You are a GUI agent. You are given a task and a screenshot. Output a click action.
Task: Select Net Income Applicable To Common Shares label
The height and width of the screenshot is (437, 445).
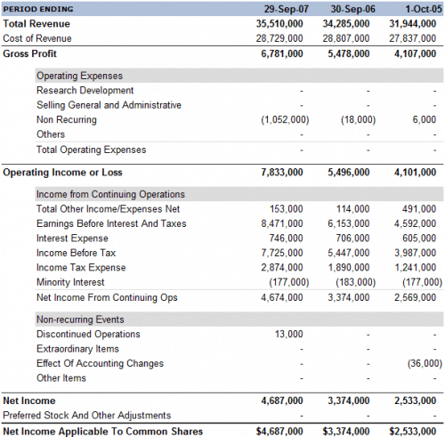[102, 432]
